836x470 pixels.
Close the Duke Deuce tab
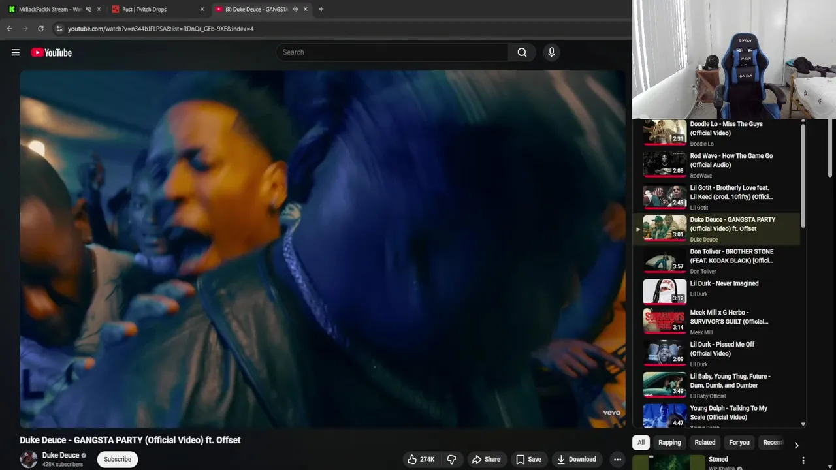click(x=305, y=9)
